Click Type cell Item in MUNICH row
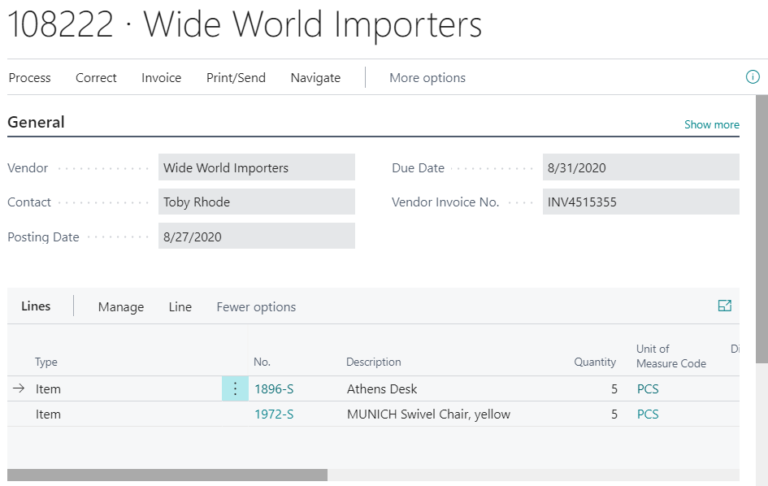The image size is (768, 486). coord(48,414)
